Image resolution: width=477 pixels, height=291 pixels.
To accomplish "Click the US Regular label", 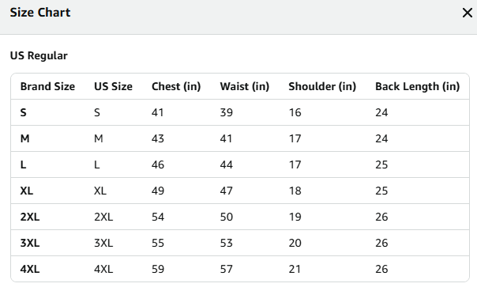I will [x=39, y=56].
